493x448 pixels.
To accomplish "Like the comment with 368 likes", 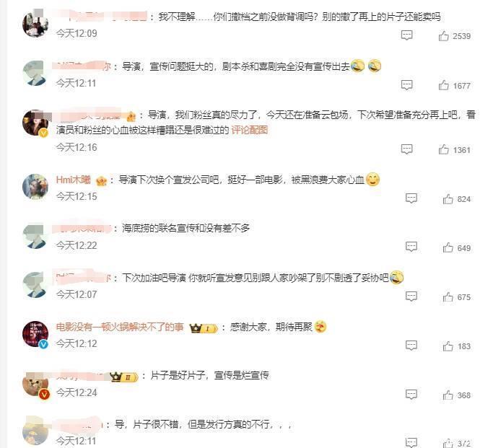I will pyautogui.click(x=448, y=395).
